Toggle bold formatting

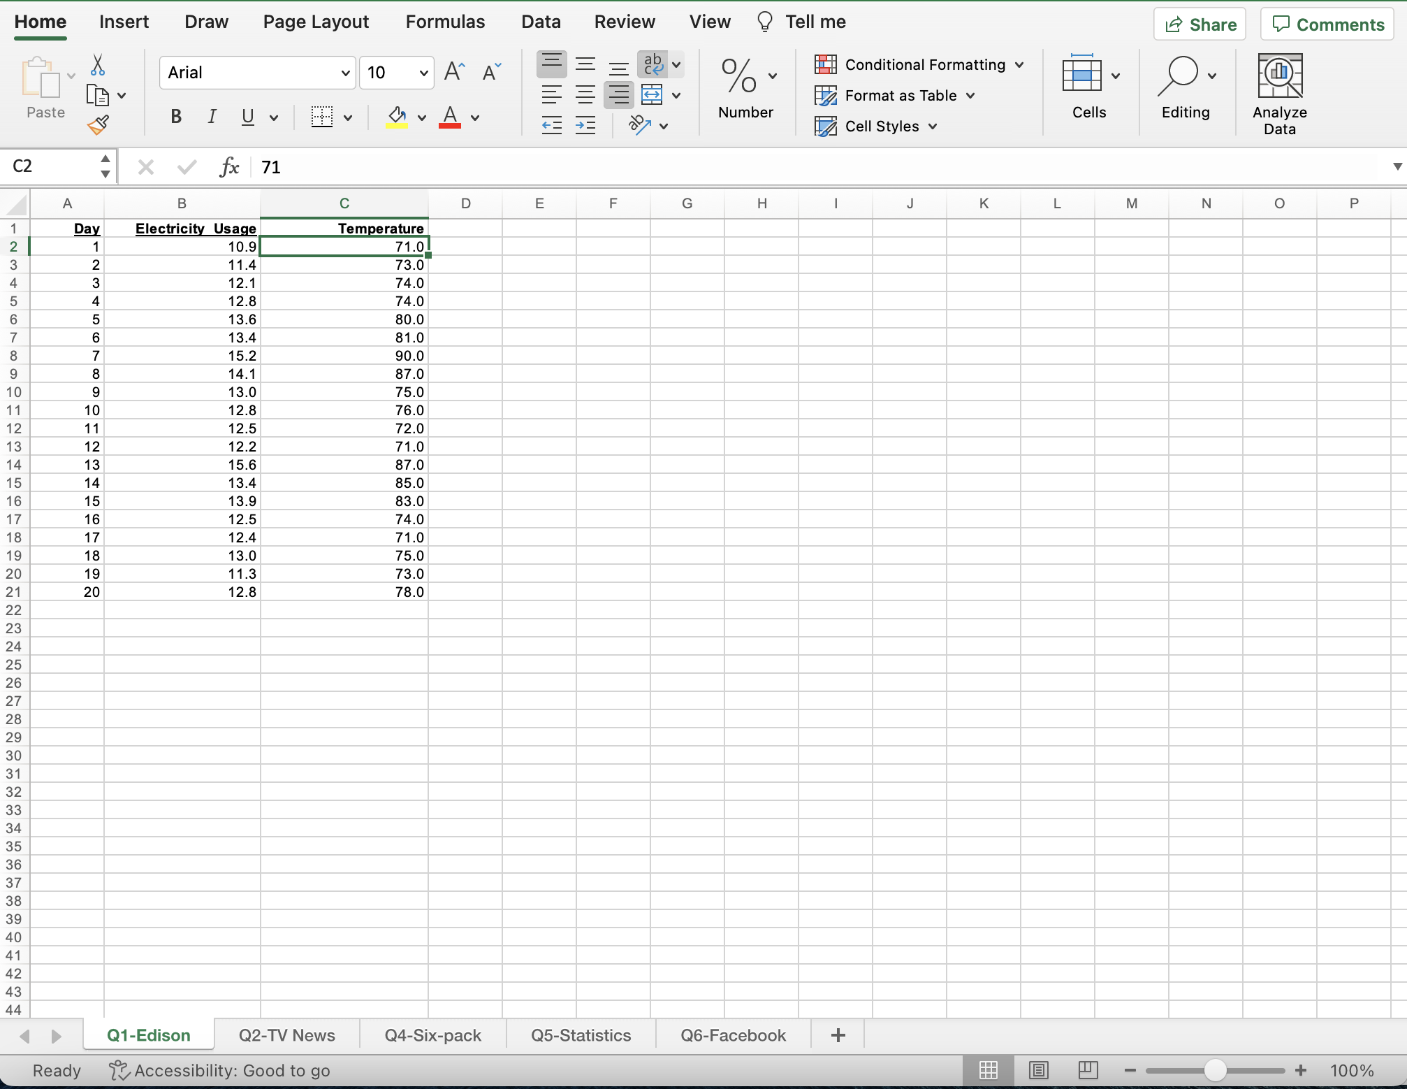176,117
